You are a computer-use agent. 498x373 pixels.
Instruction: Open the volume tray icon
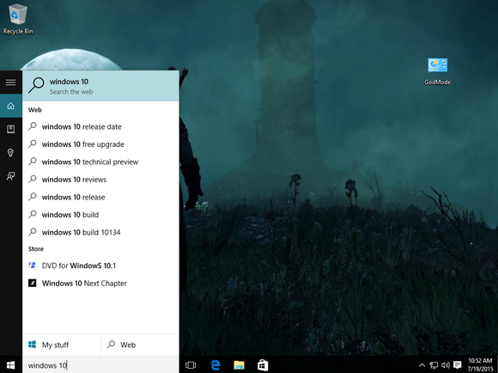point(446,365)
